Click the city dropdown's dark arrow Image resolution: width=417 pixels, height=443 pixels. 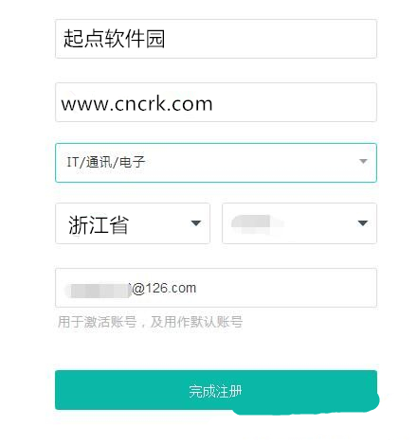tap(363, 223)
